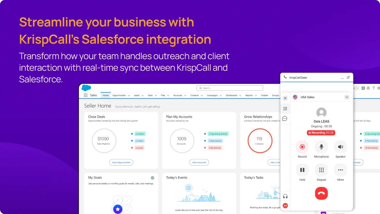Pop out the KrispCall Dialer window

pos(348,77)
